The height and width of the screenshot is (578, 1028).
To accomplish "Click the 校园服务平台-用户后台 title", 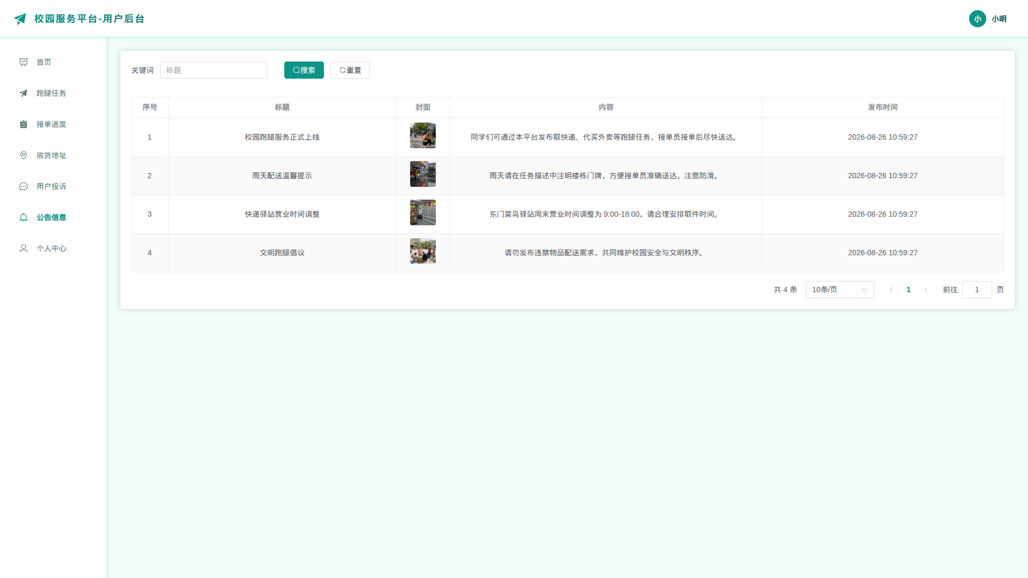I will (89, 19).
